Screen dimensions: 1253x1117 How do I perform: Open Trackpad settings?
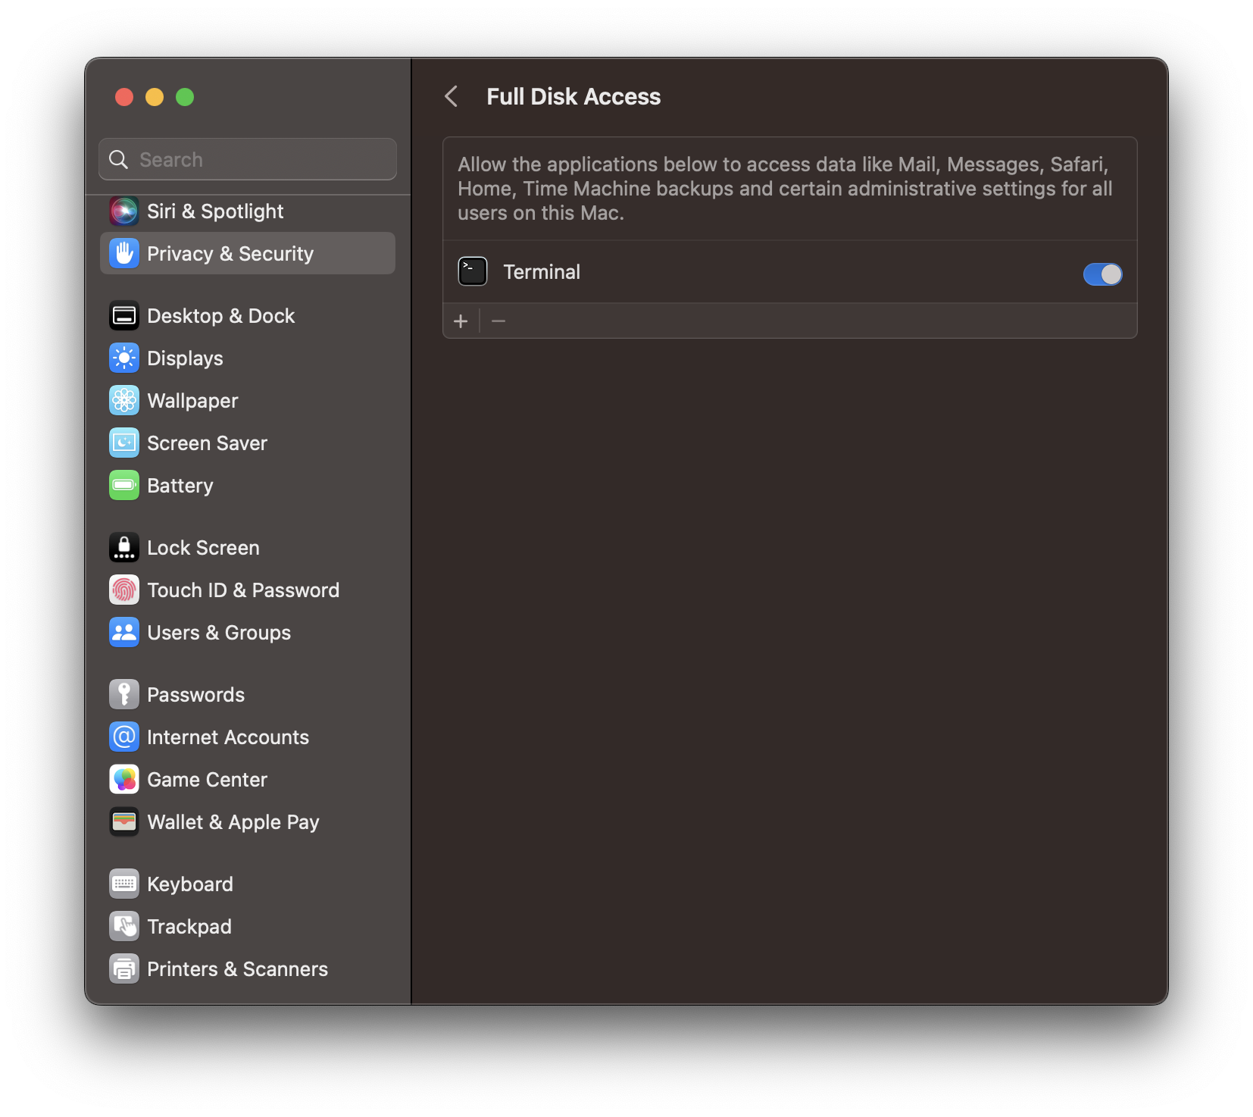point(189,926)
